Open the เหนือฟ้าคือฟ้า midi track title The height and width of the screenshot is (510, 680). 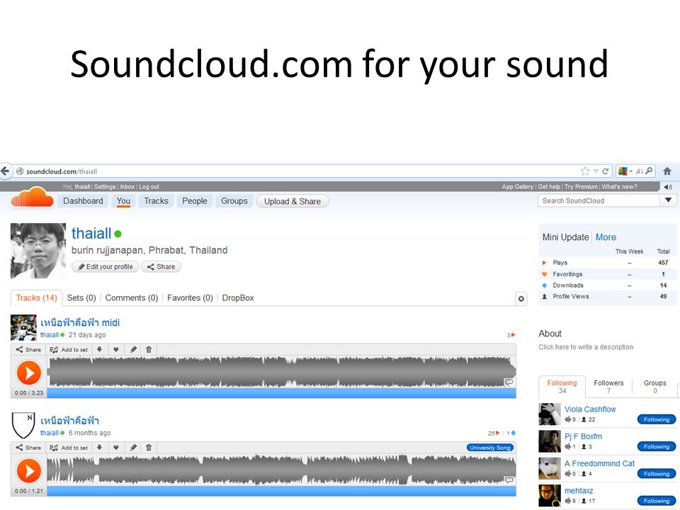pyautogui.click(x=80, y=323)
